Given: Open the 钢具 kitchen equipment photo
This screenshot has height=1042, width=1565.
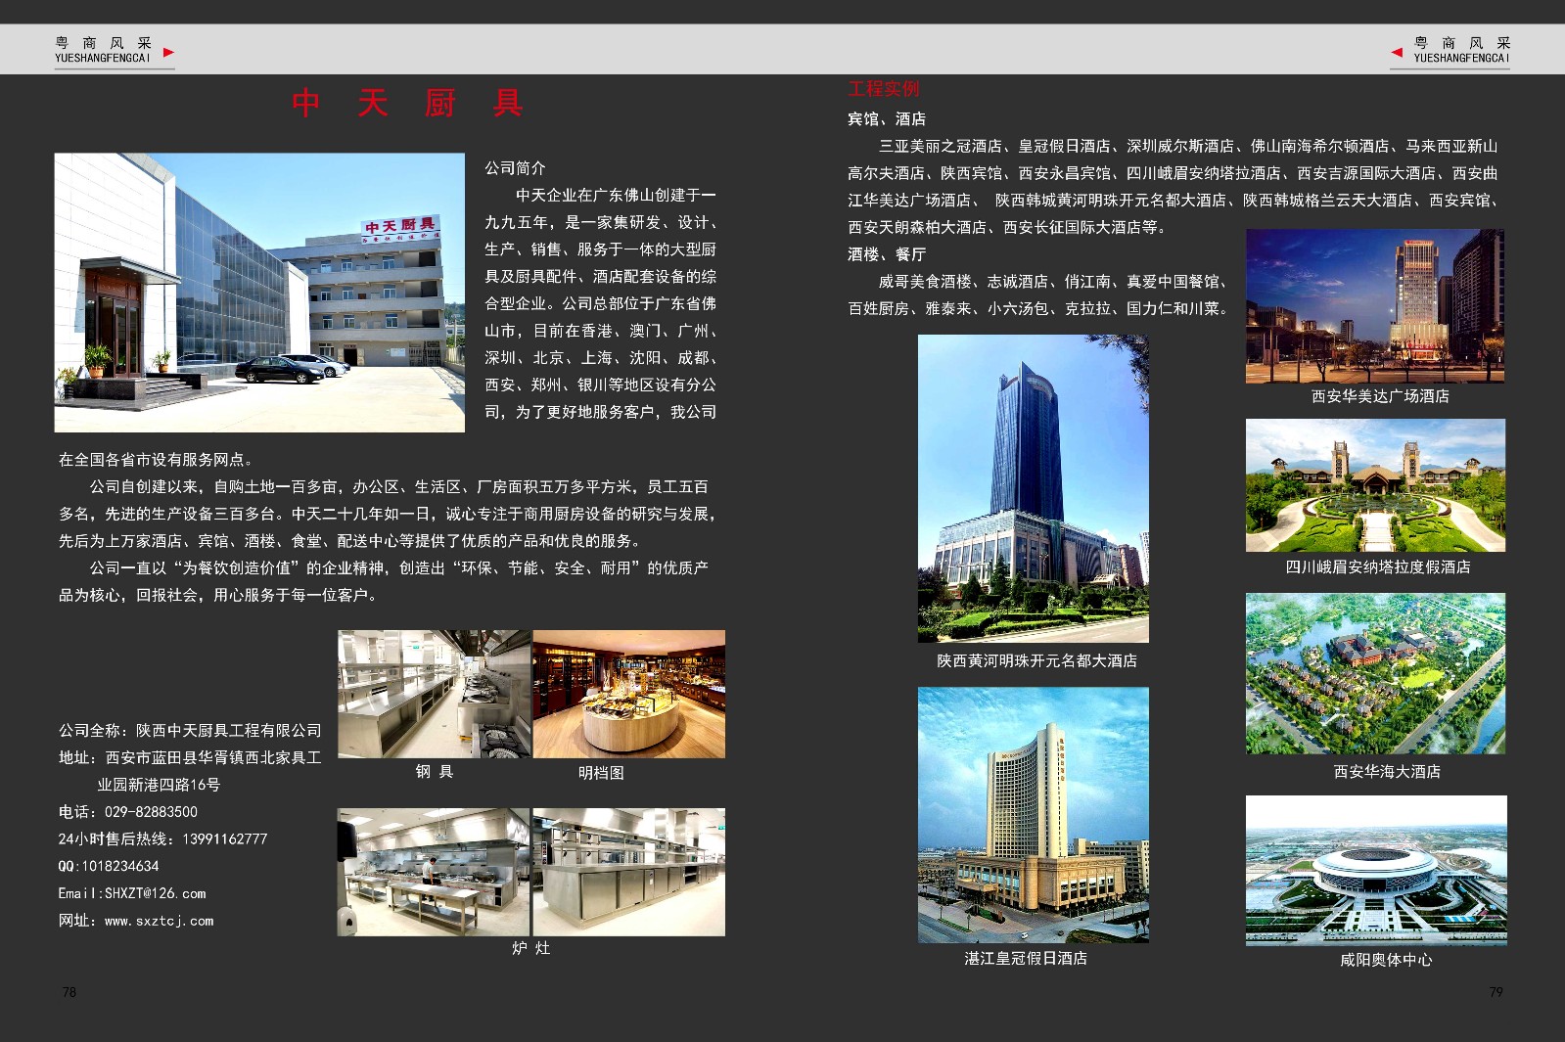Looking at the screenshot, I should [x=434, y=694].
